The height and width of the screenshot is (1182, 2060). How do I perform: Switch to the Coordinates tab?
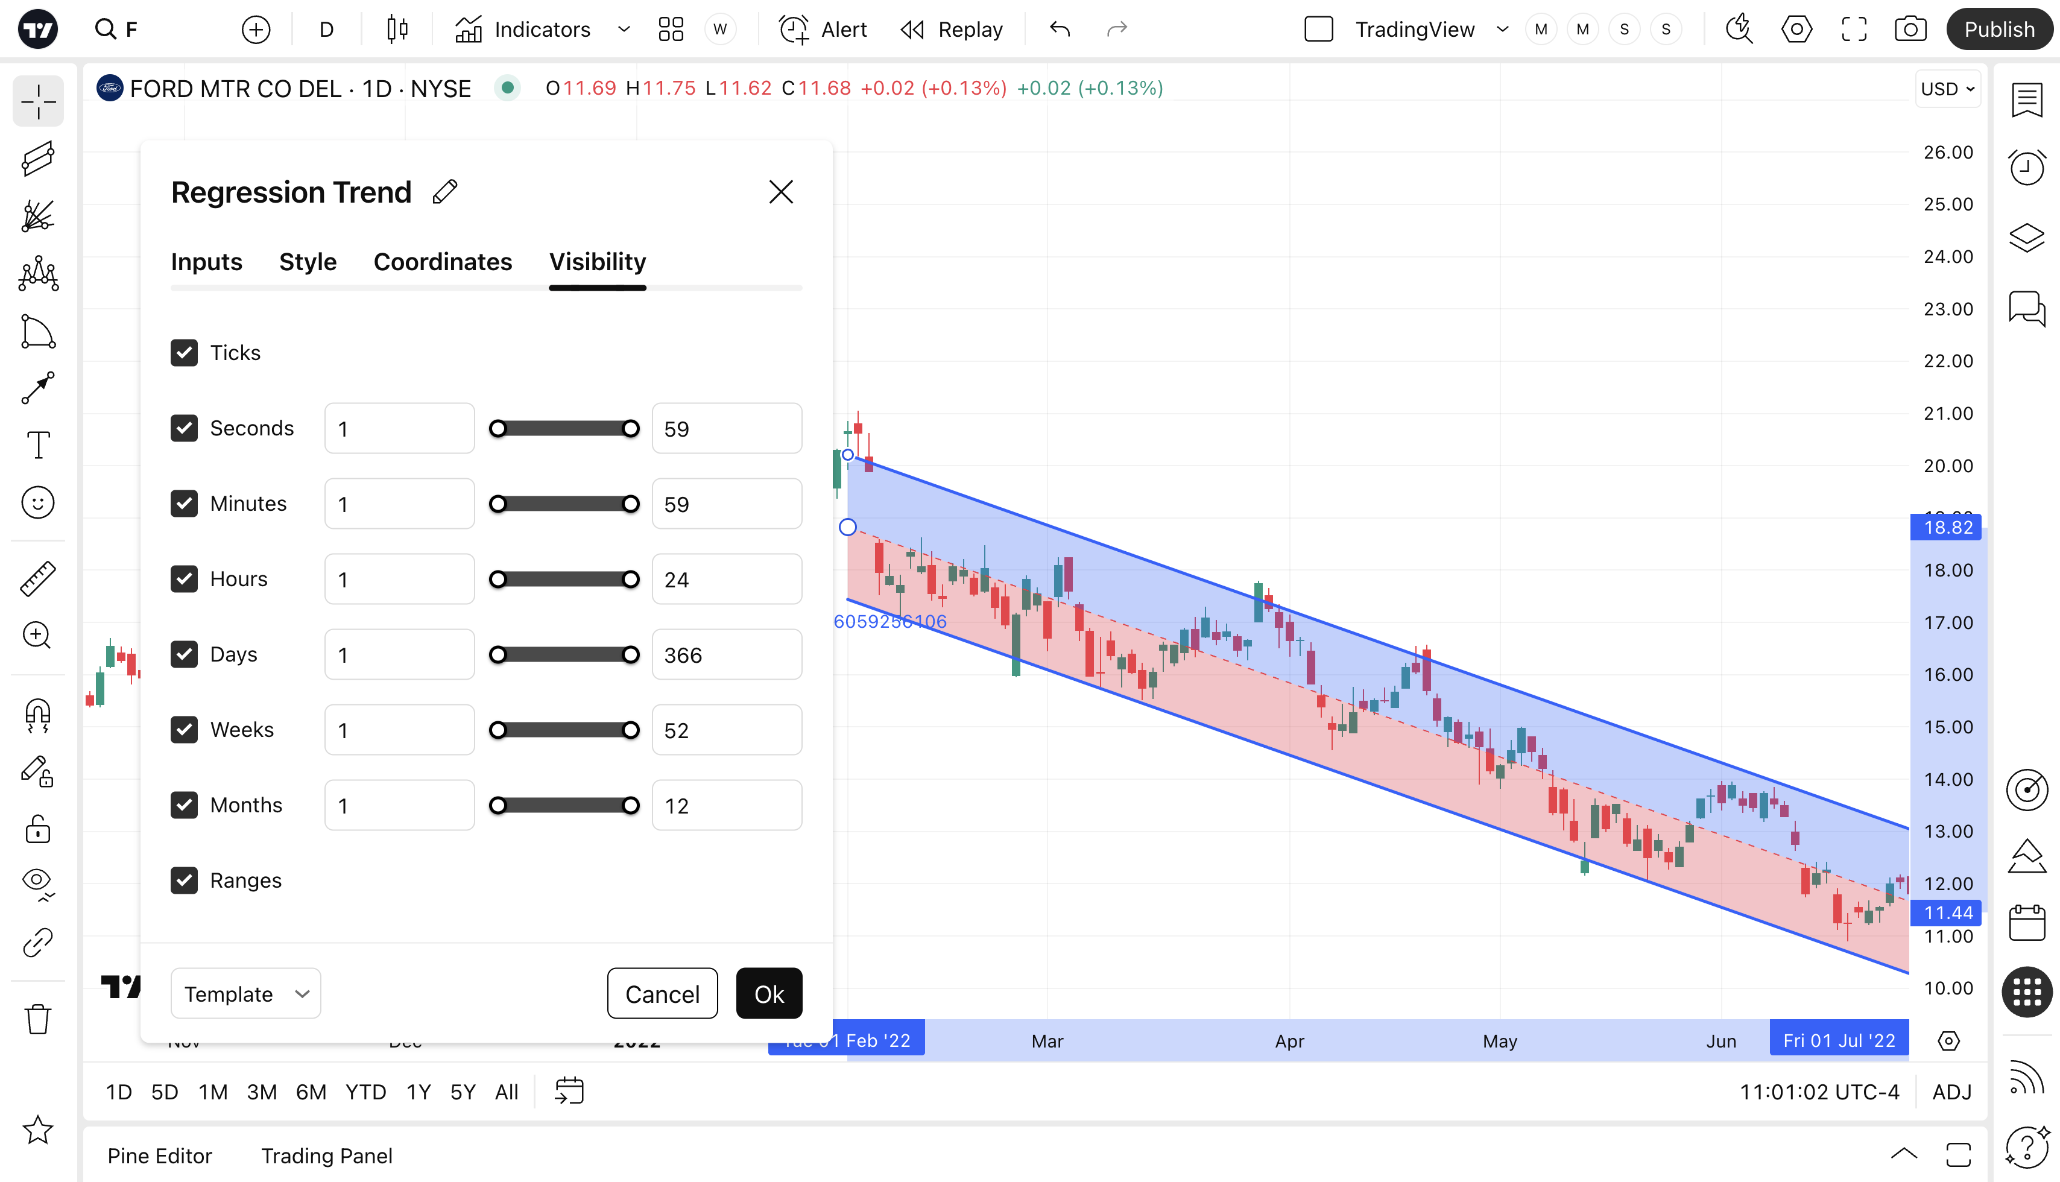click(443, 261)
